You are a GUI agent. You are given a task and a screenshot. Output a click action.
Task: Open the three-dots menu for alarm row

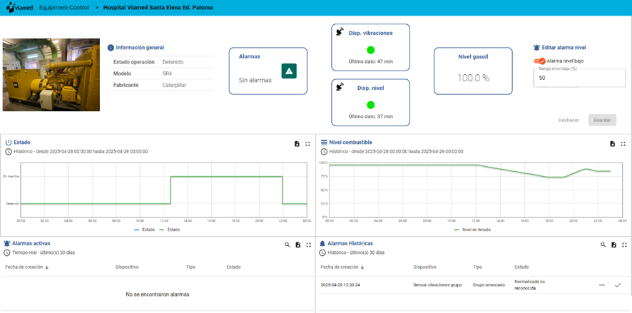[602, 285]
